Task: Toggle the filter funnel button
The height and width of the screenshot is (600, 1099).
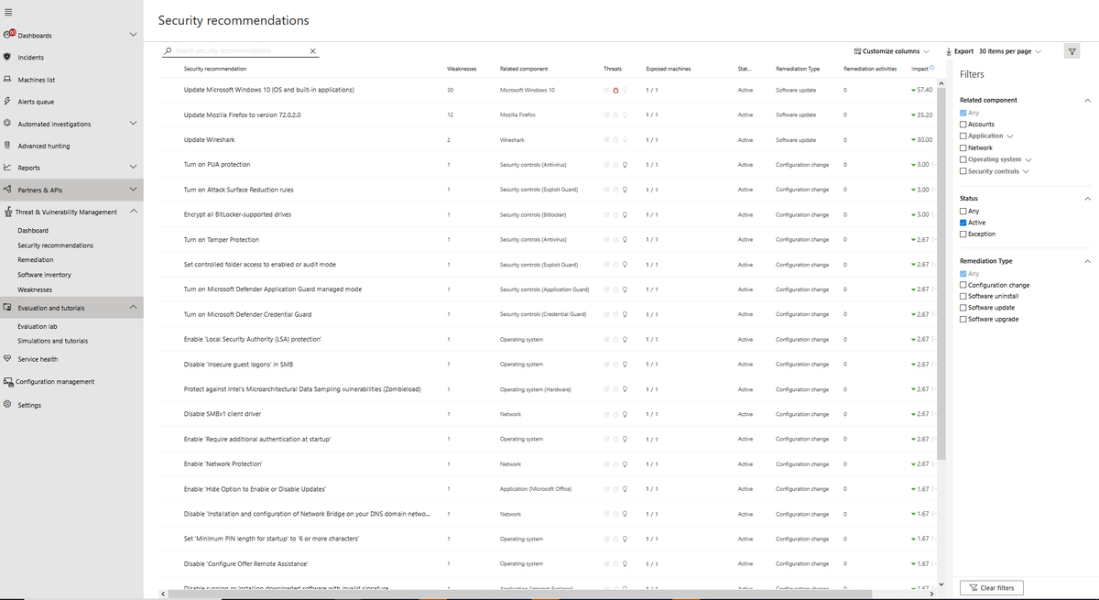Action: coord(1072,51)
